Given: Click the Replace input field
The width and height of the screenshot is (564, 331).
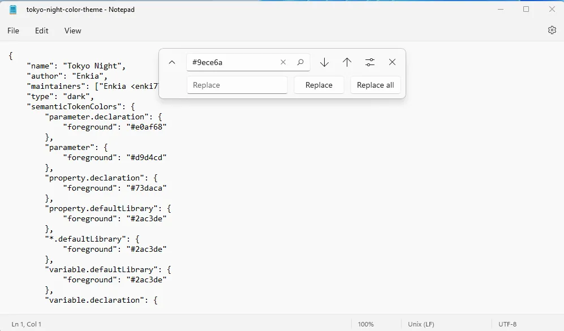Looking at the screenshot, I should [x=237, y=85].
